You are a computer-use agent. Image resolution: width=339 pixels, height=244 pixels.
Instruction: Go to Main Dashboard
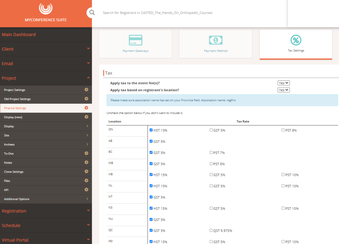coord(46,34)
